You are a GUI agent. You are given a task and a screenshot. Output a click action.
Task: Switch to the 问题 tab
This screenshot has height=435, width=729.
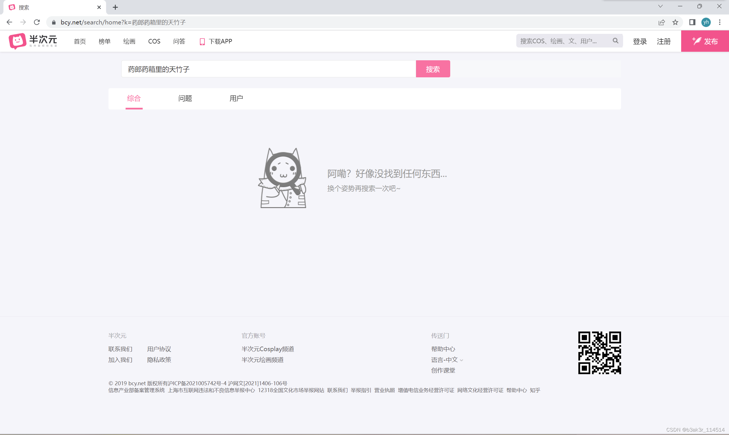185,98
